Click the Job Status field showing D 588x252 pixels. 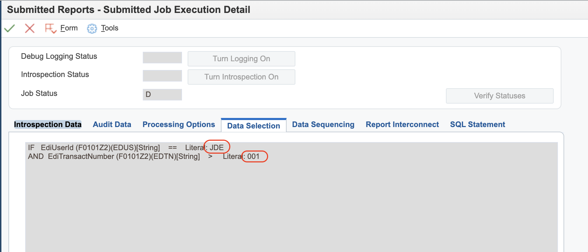click(x=162, y=94)
